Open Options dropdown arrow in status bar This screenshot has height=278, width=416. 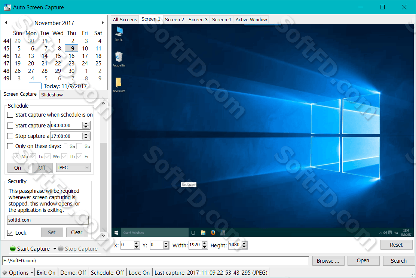[x=32, y=273]
